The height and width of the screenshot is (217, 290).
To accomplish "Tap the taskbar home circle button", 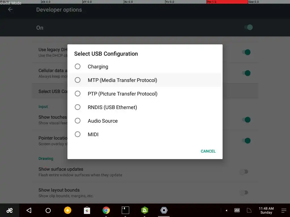I will pos(48,210).
